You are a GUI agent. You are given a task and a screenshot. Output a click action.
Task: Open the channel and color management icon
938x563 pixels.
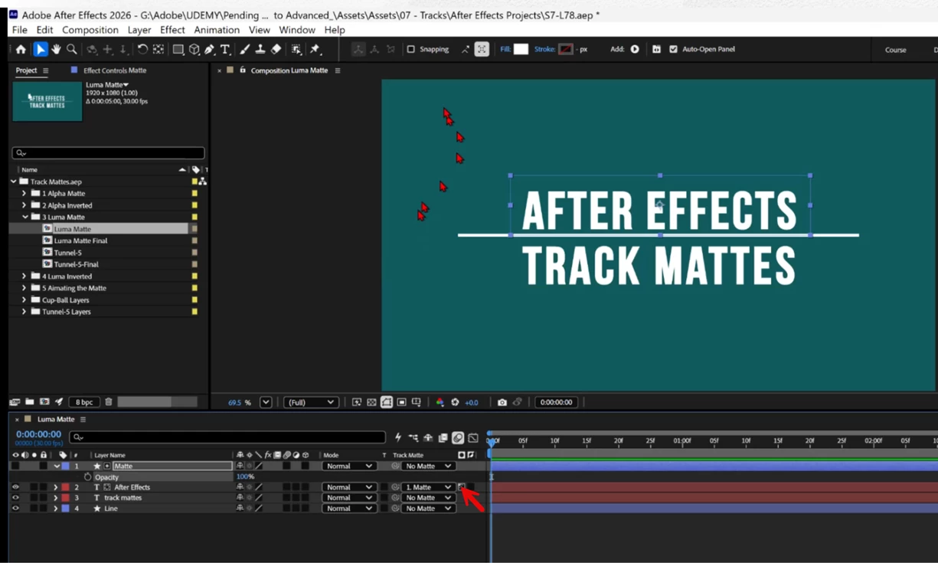click(440, 402)
